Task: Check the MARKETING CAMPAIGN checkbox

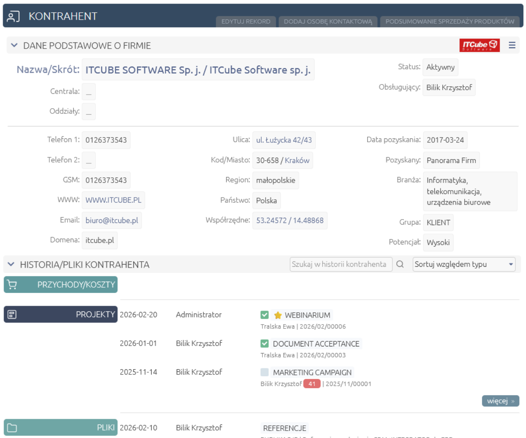Action: 264,373
